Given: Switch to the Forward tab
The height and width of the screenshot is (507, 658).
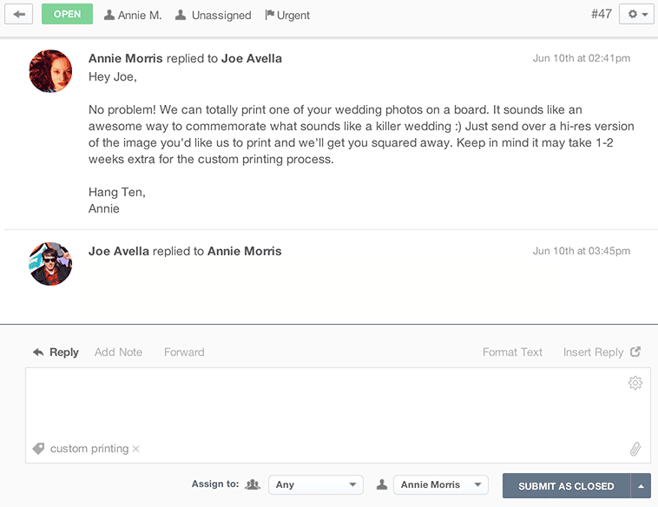Looking at the screenshot, I should coord(184,352).
